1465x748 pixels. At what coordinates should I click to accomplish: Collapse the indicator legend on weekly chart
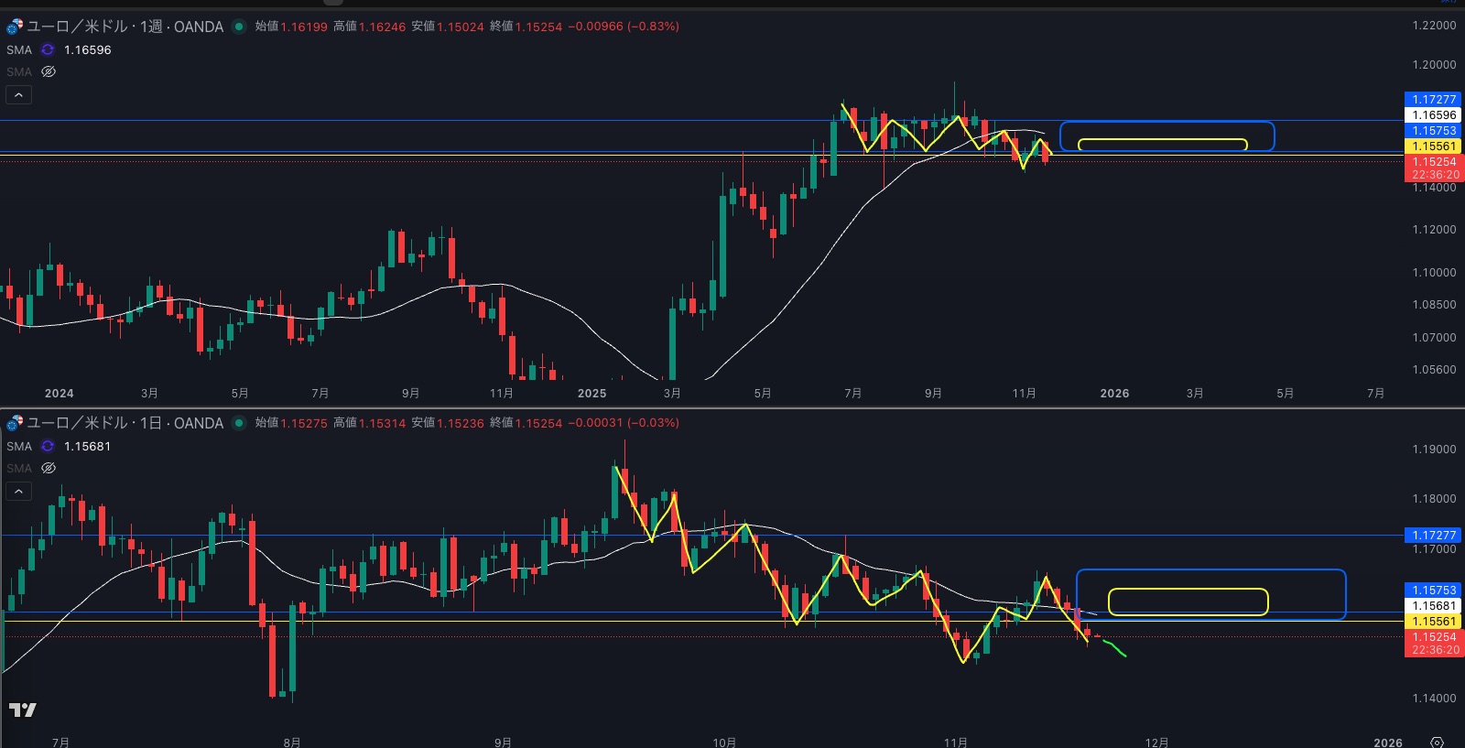[x=18, y=94]
